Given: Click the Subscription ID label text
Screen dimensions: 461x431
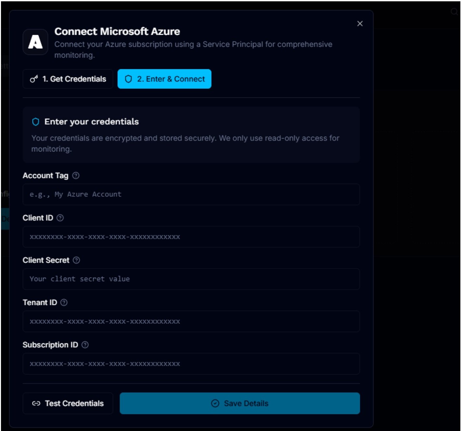Looking at the screenshot, I should pos(50,345).
